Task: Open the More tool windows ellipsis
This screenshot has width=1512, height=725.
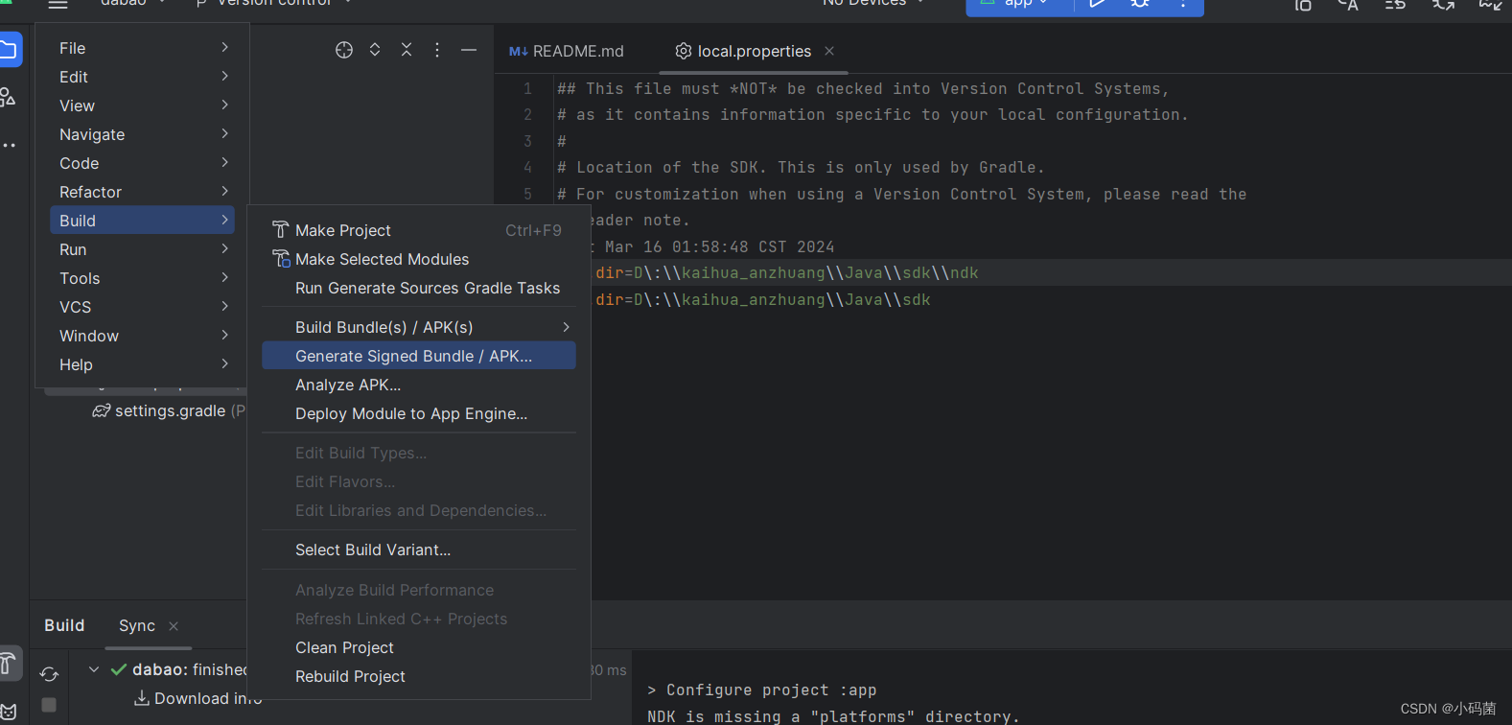Action: tap(9, 146)
